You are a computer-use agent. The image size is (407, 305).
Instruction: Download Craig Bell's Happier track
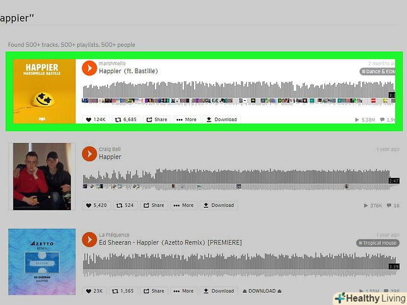(219, 206)
